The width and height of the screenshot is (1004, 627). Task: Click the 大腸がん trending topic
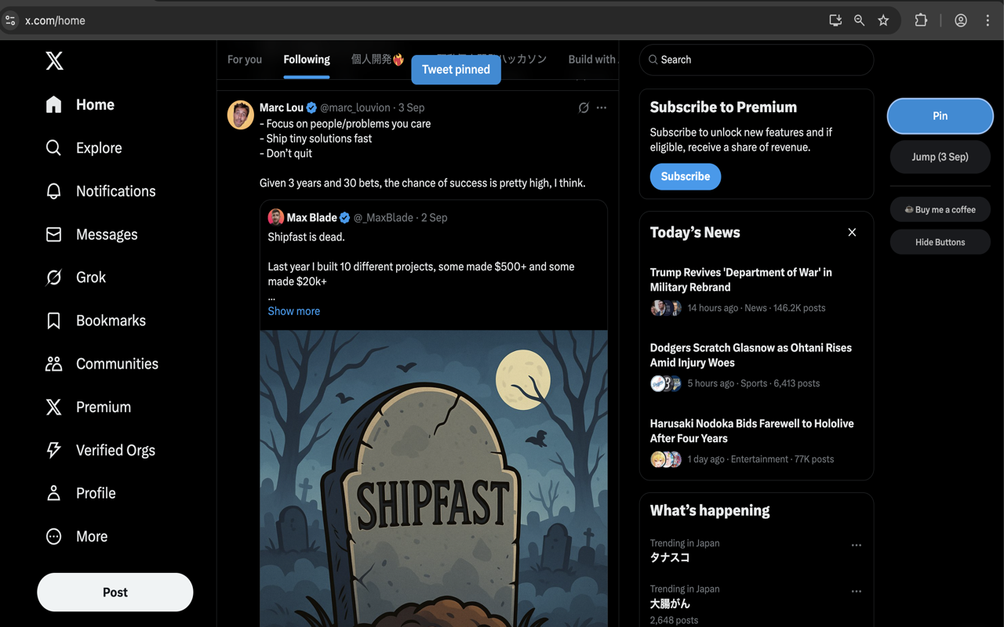(x=670, y=603)
